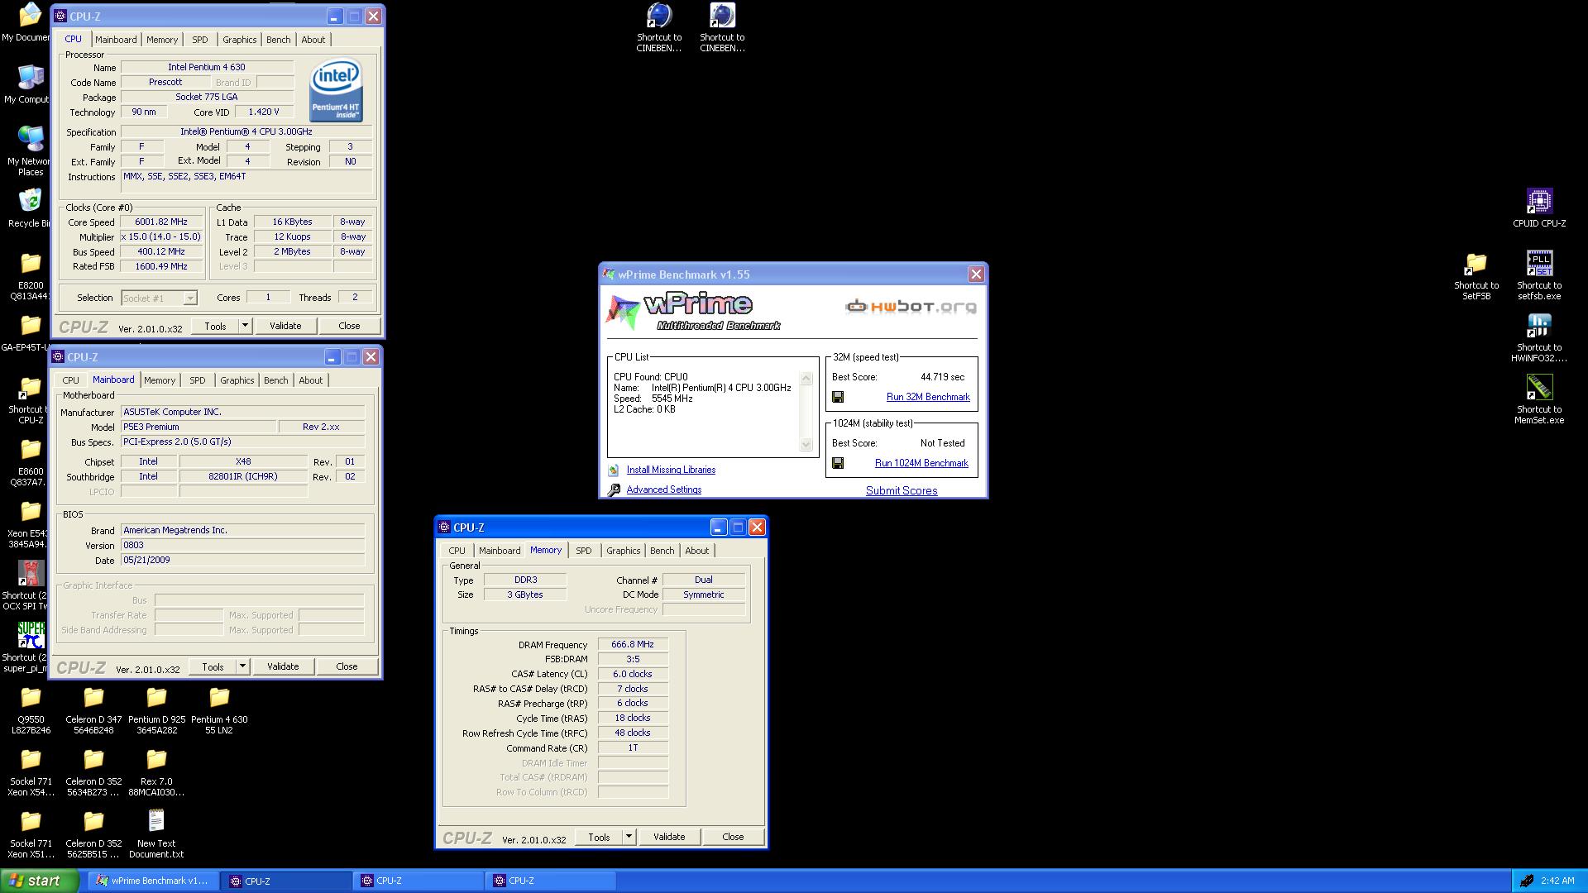The height and width of the screenshot is (893, 1588).
Task: Click the floppy save icon for 1024M score
Action: point(838,463)
